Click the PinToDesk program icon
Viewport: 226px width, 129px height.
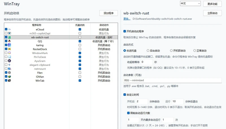coord(9,57)
